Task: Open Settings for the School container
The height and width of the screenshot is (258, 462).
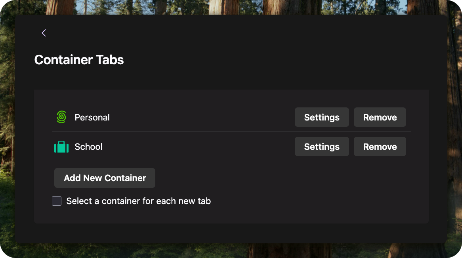Action: click(x=322, y=147)
